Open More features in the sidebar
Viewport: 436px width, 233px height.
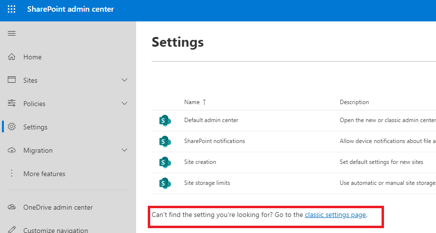pyautogui.click(x=44, y=174)
